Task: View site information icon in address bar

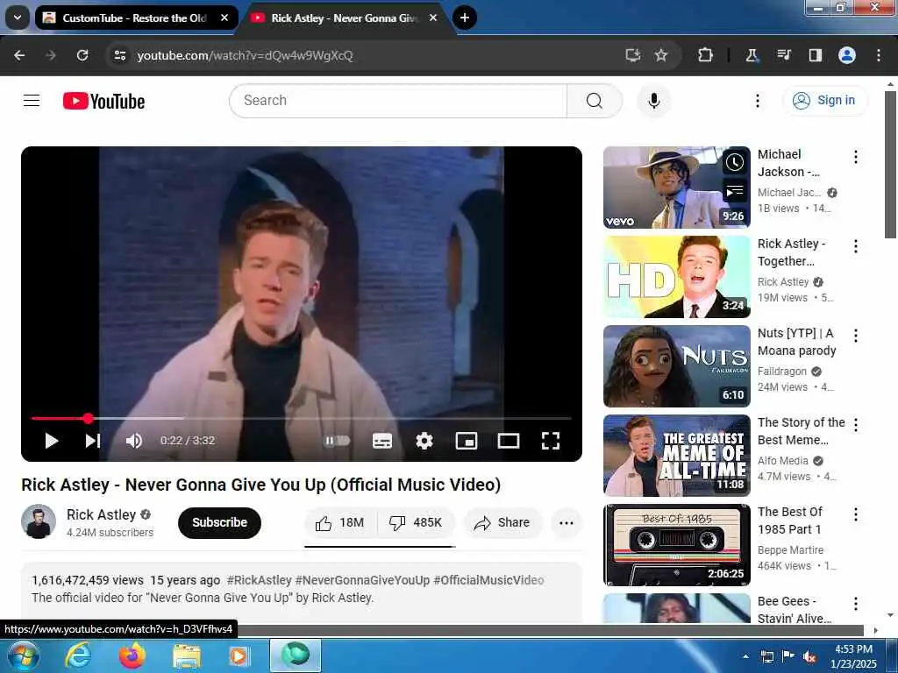Action: (x=119, y=55)
